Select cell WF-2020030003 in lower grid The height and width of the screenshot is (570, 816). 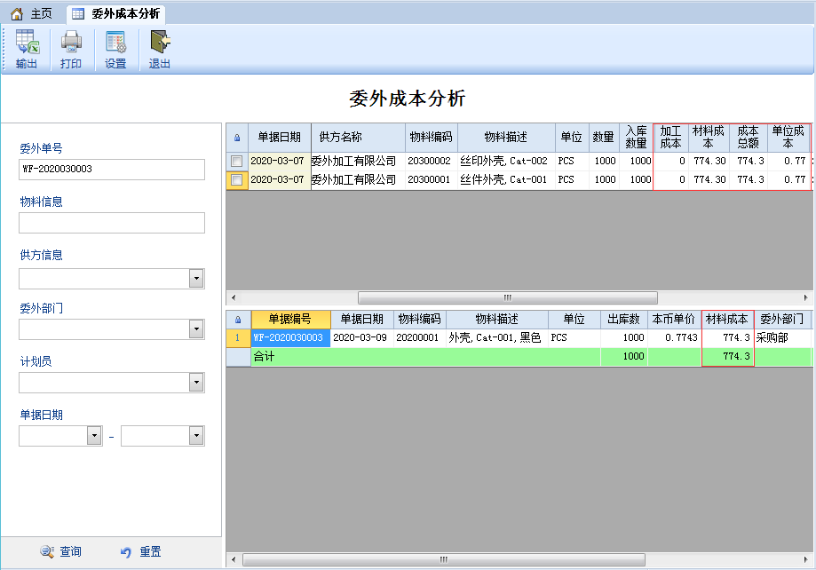290,338
